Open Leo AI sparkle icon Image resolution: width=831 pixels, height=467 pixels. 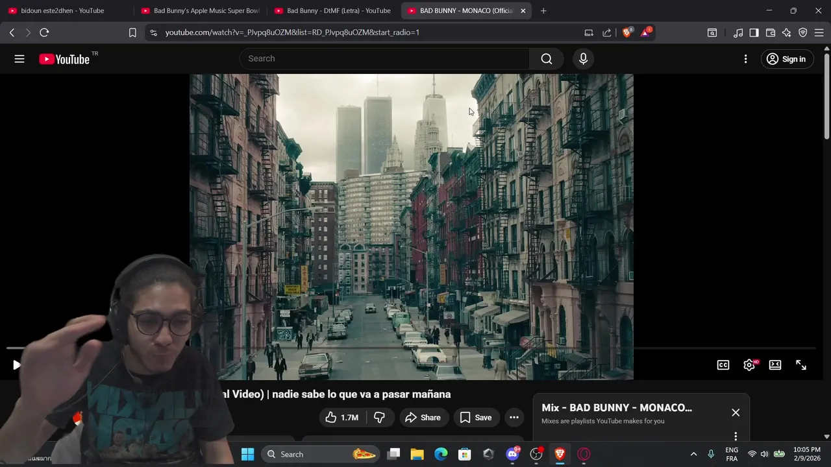point(787,32)
